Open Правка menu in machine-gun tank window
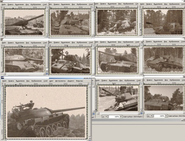 pyautogui.click(x=11, y=81)
